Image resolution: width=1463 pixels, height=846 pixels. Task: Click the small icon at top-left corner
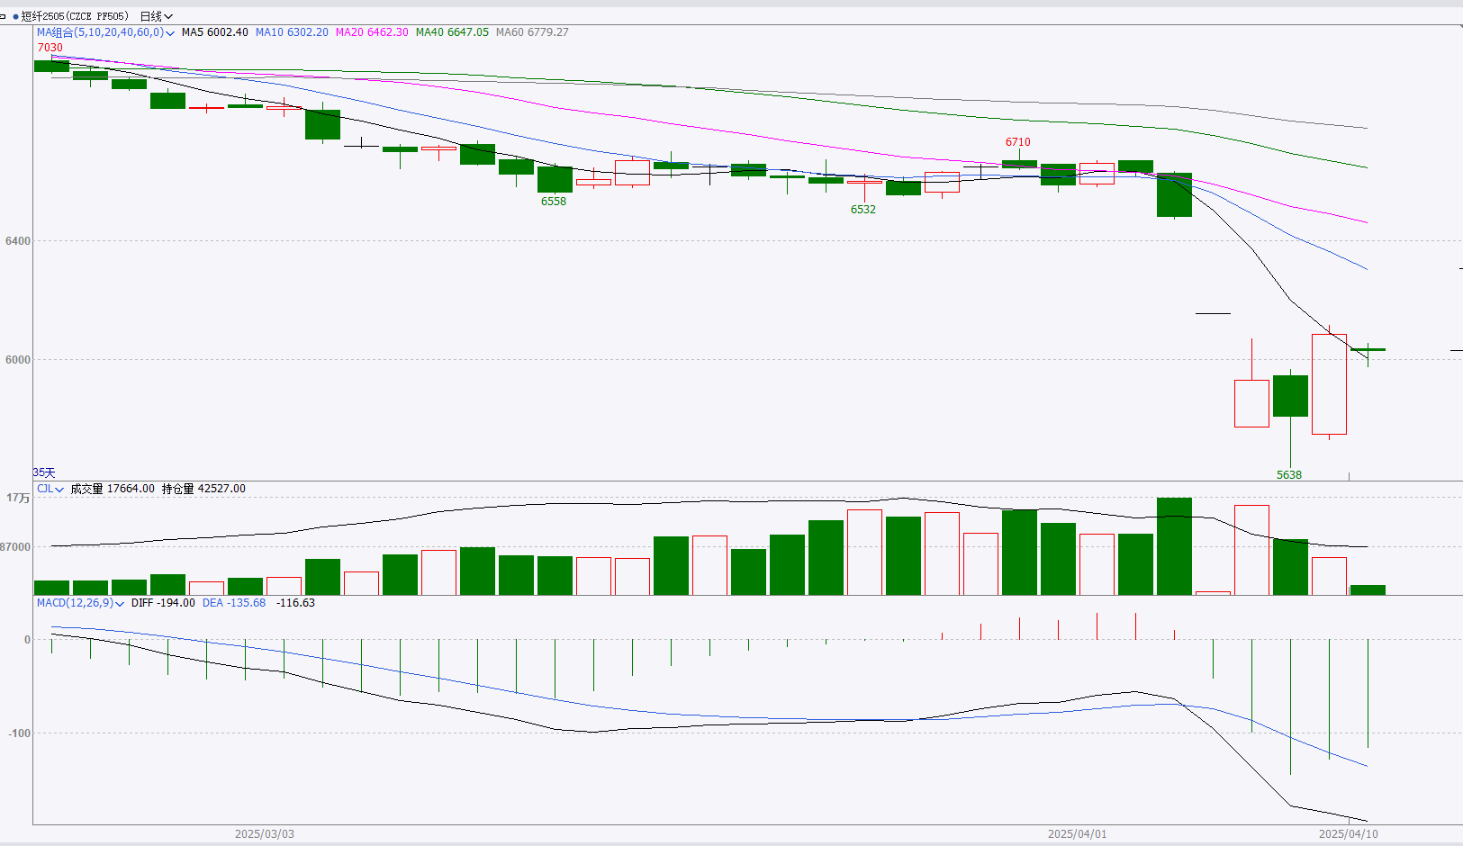pyautogui.click(x=4, y=16)
